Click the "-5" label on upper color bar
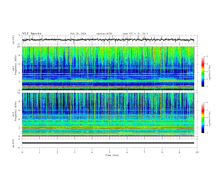This screenshot has width=222, height=171. click(207, 72)
